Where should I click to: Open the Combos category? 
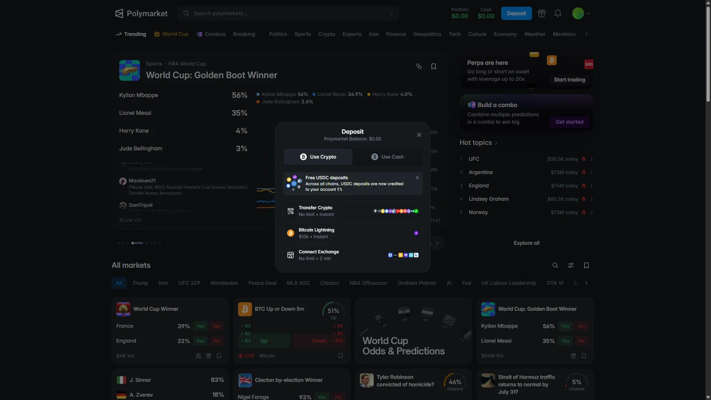click(x=211, y=34)
